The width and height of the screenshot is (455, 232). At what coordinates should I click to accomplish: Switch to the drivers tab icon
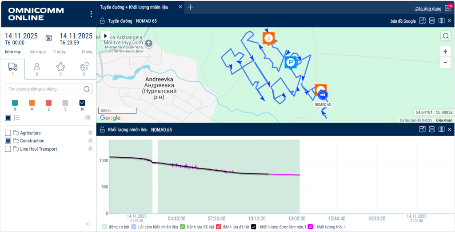pos(37,67)
